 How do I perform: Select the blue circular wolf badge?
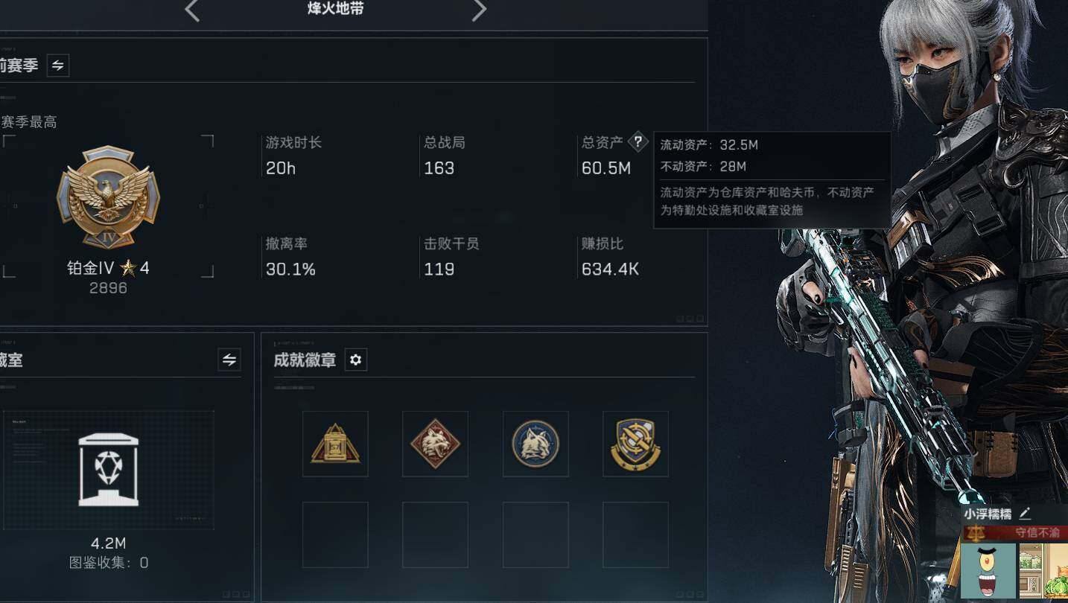[x=535, y=444]
